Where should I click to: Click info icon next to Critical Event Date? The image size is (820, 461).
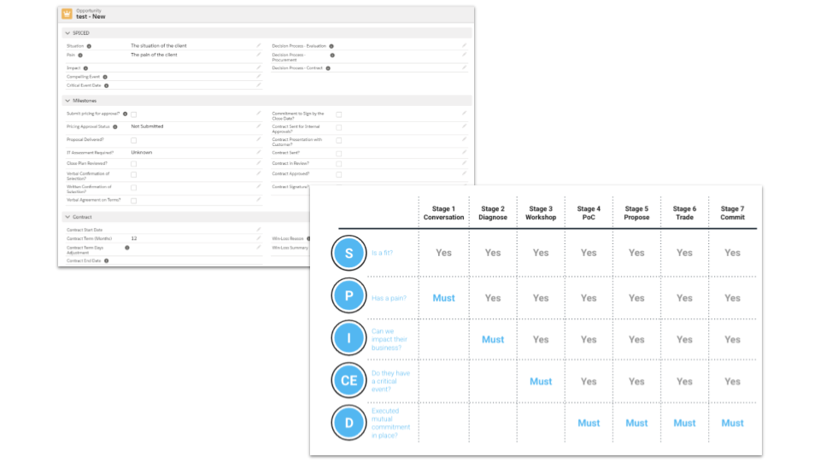pyautogui.click(x=107, y=85)
